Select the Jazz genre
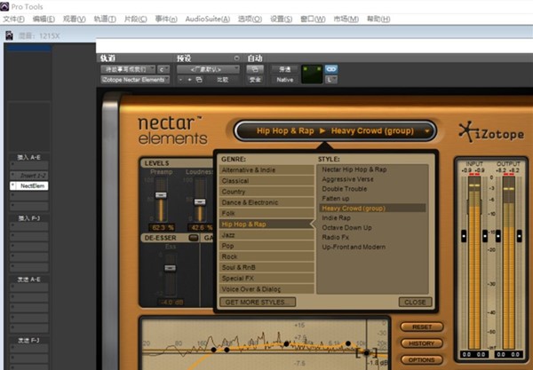The height and width of the screenshot is (370, 533). [266, 235]
